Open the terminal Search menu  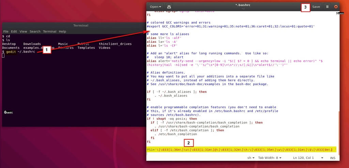click(35, 32)
